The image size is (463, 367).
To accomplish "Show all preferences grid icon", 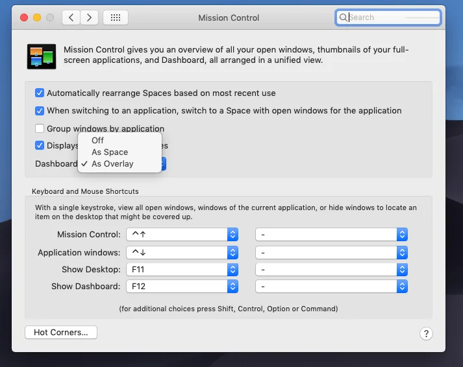I will (x=116, y=18).
